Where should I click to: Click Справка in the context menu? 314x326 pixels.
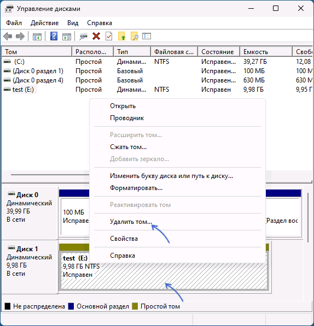(x=177, y=256)
